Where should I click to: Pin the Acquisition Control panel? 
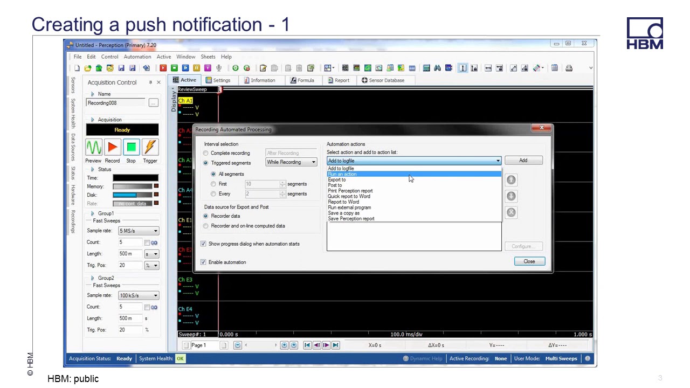pyautogui.click(x=150, y=82)
